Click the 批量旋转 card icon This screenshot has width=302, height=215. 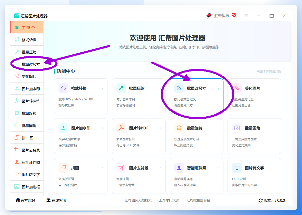[179, 128]
